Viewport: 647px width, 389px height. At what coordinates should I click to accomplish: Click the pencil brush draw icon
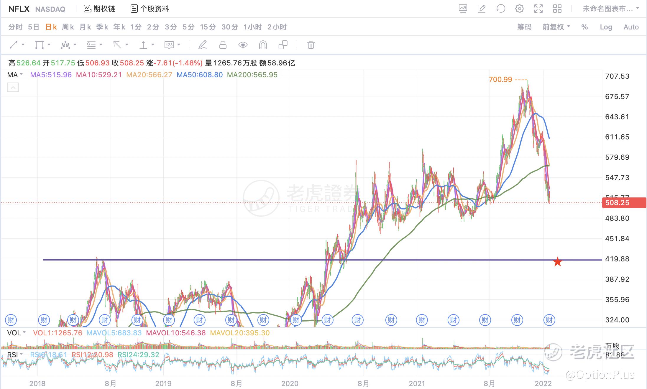[203, 45]
